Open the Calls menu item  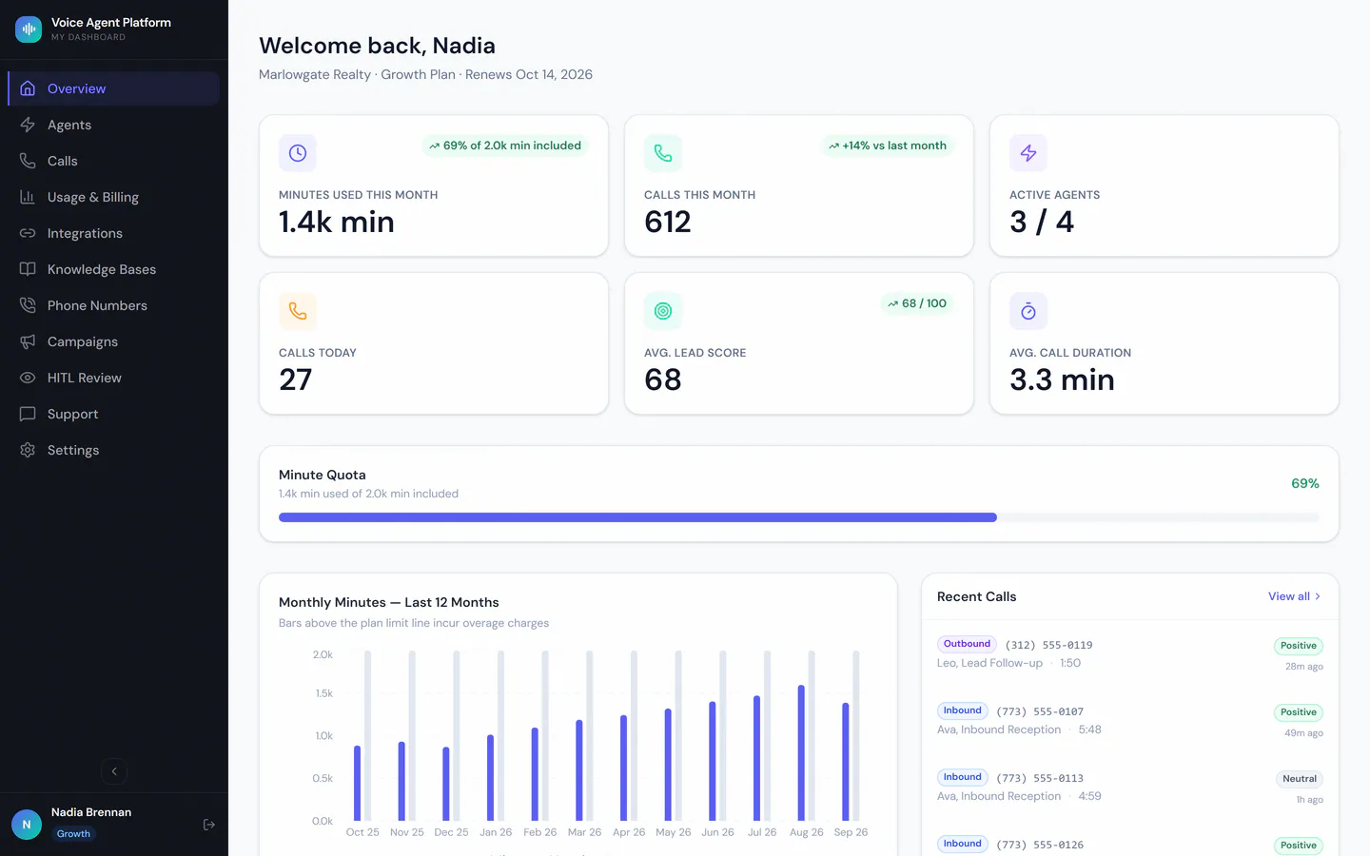point(114,161)
